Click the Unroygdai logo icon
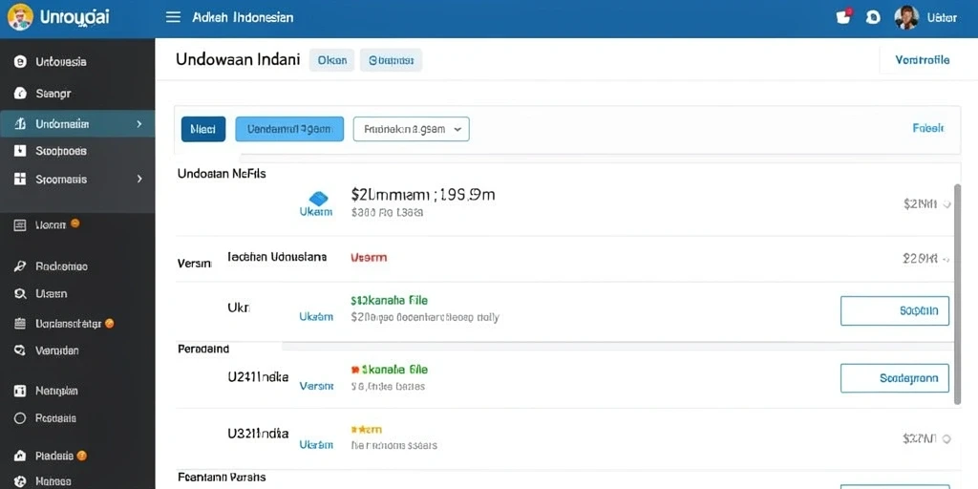The height and width of the screenshot is (489, 978). 20,17
